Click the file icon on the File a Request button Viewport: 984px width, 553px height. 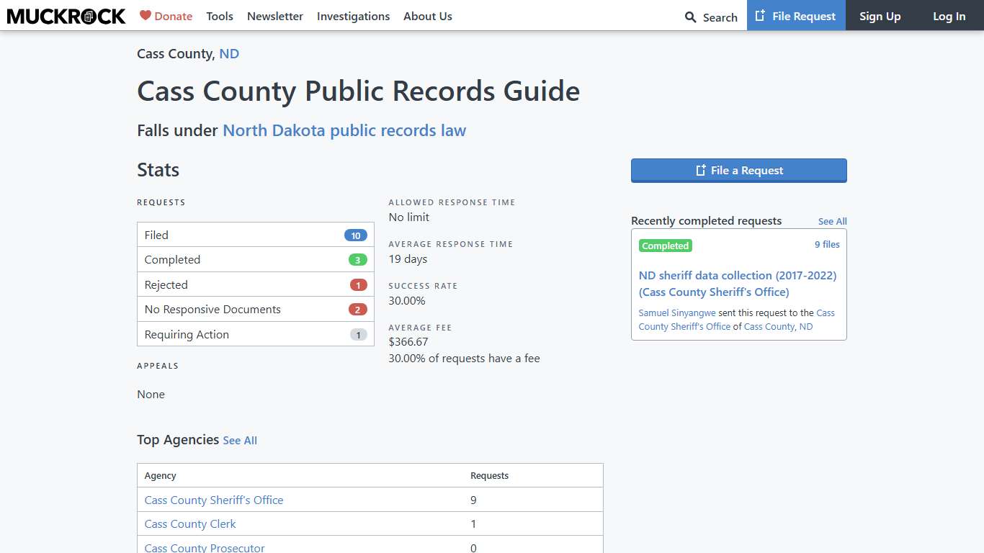[x=699, y=170]
